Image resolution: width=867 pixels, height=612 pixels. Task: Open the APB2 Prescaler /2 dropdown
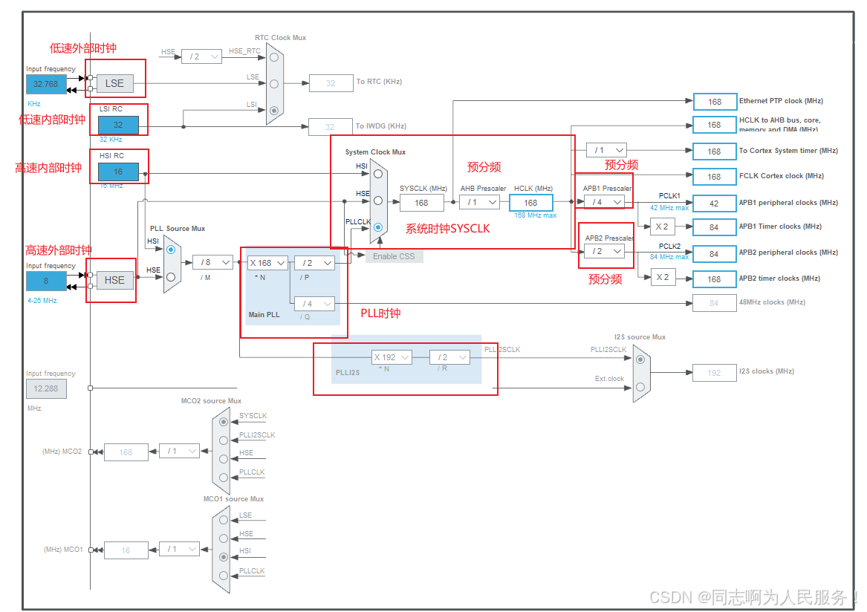[604, 251]
